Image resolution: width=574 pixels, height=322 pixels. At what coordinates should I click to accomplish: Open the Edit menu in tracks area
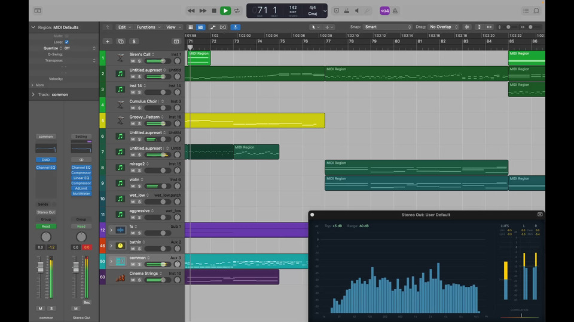click(124, 27)
